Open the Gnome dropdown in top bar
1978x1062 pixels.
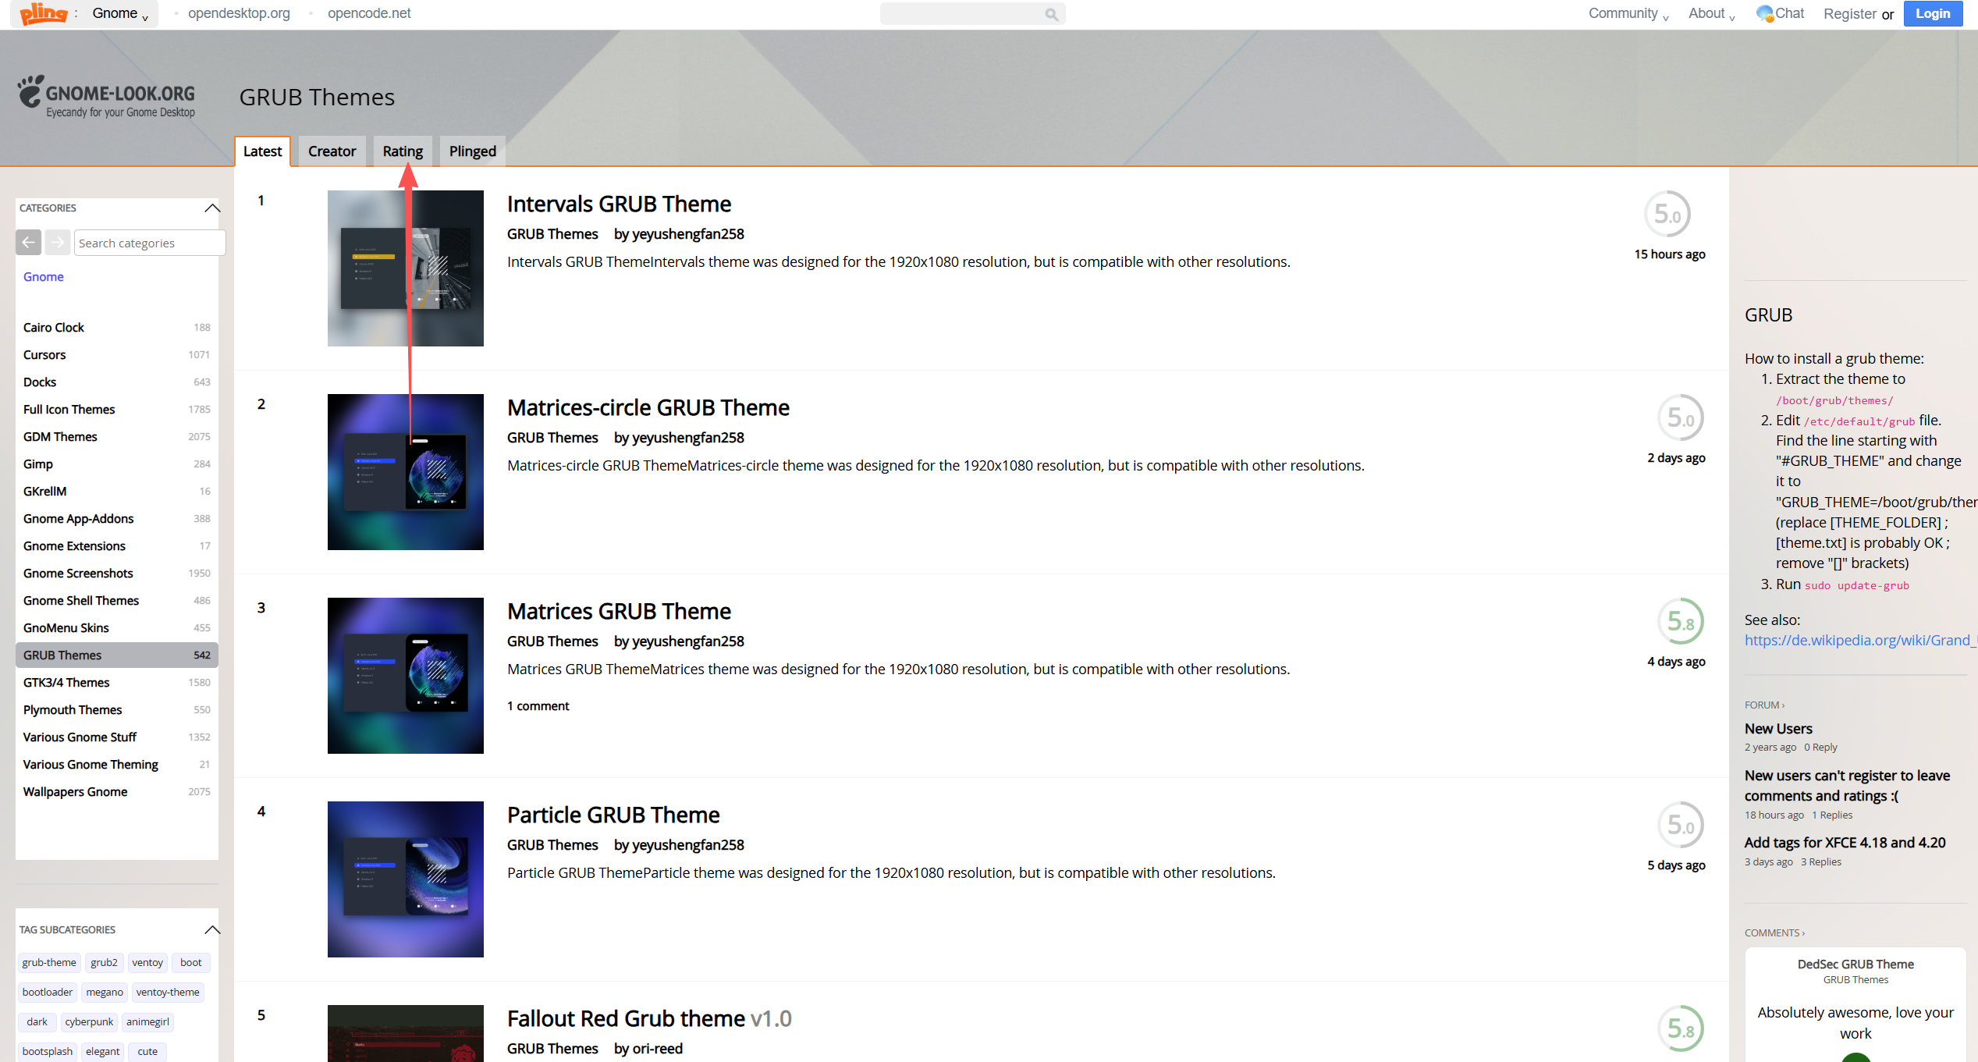point(120,13)
